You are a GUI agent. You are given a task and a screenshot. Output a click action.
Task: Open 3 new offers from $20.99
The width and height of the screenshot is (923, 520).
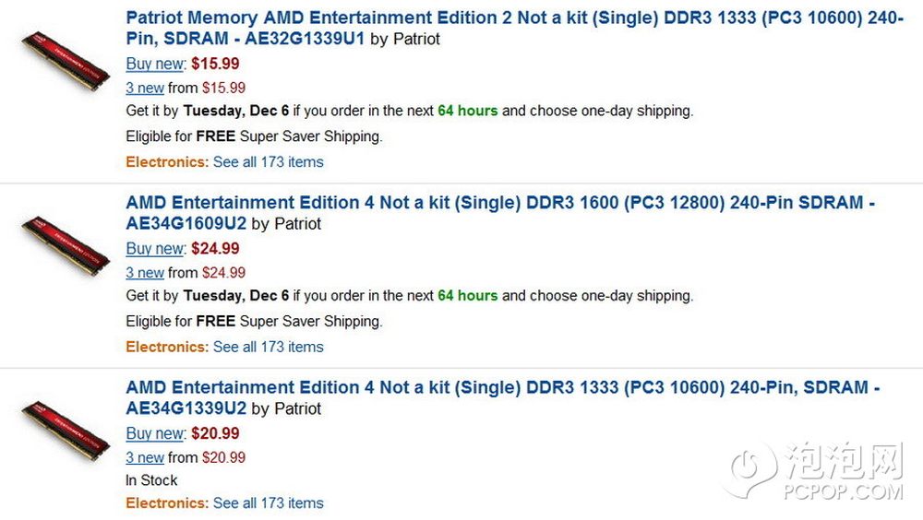[x=145, y=457]
